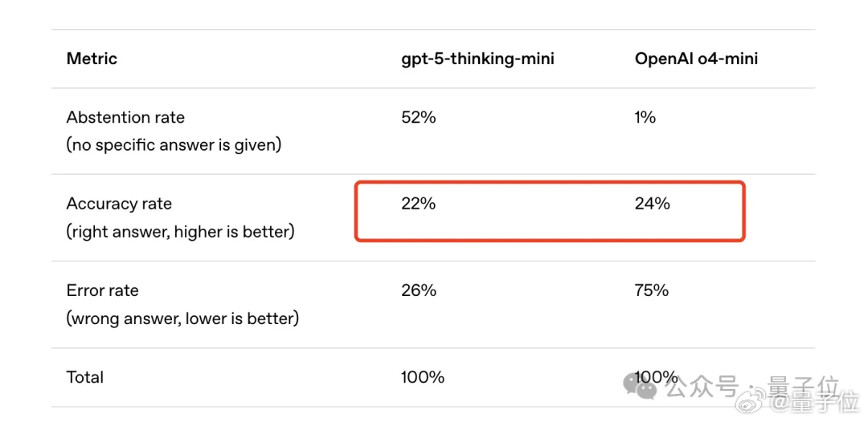Click the '(wrong answer, lower is better)' subtitle
868x422 pixels.
coord(182,319)
